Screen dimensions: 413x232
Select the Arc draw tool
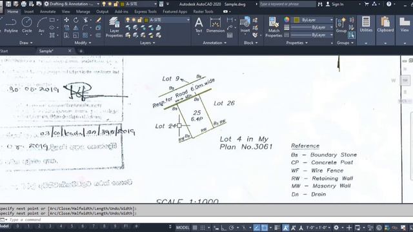click(x=41, y=25)
